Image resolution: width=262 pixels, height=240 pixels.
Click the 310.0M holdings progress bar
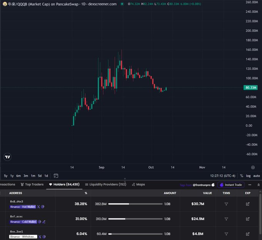pos(135,219)
